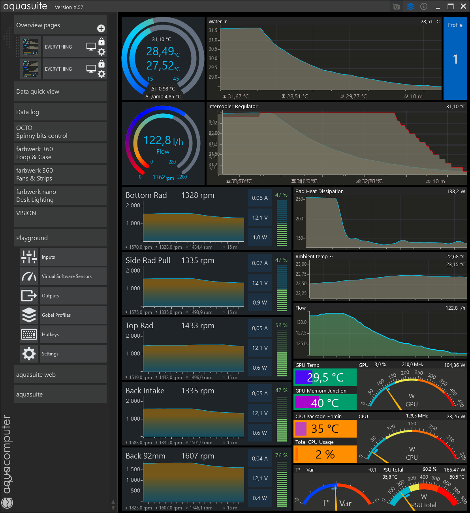The width and height of the screenshot is (470, 513).
Task: Click the Back Intake 1335 rpm title
Action: [x=170, y=391]
